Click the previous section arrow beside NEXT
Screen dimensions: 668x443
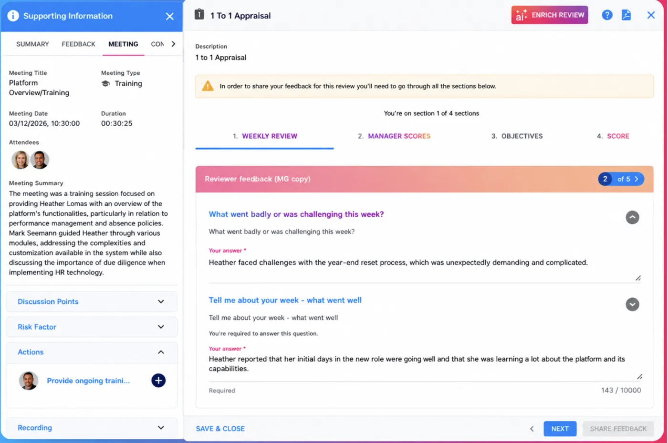point(532,429)
